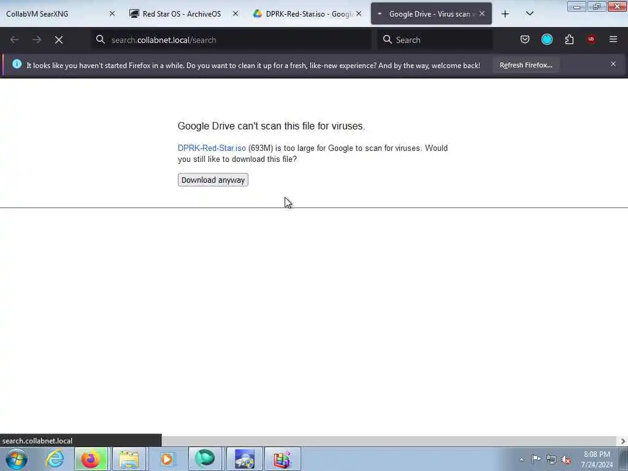The width and height of the screenshot is (628, 471).
Task: Open a new tab with the plus button
Action: coord(505,14)
